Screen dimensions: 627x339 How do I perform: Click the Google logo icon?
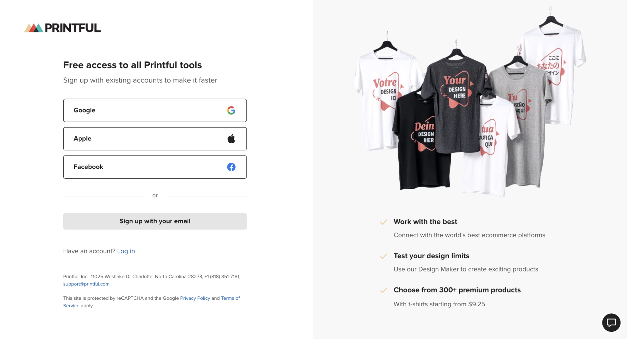tap(231, 110)
